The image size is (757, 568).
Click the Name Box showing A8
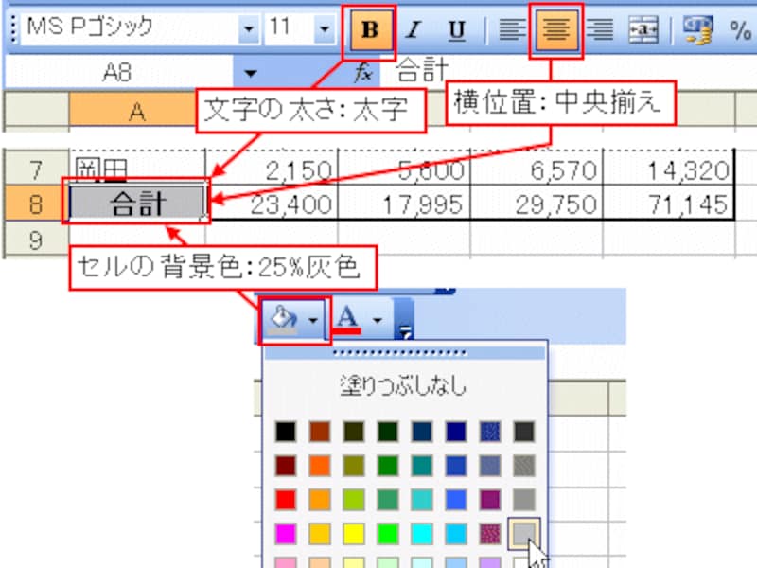click(x=118, y=73)
